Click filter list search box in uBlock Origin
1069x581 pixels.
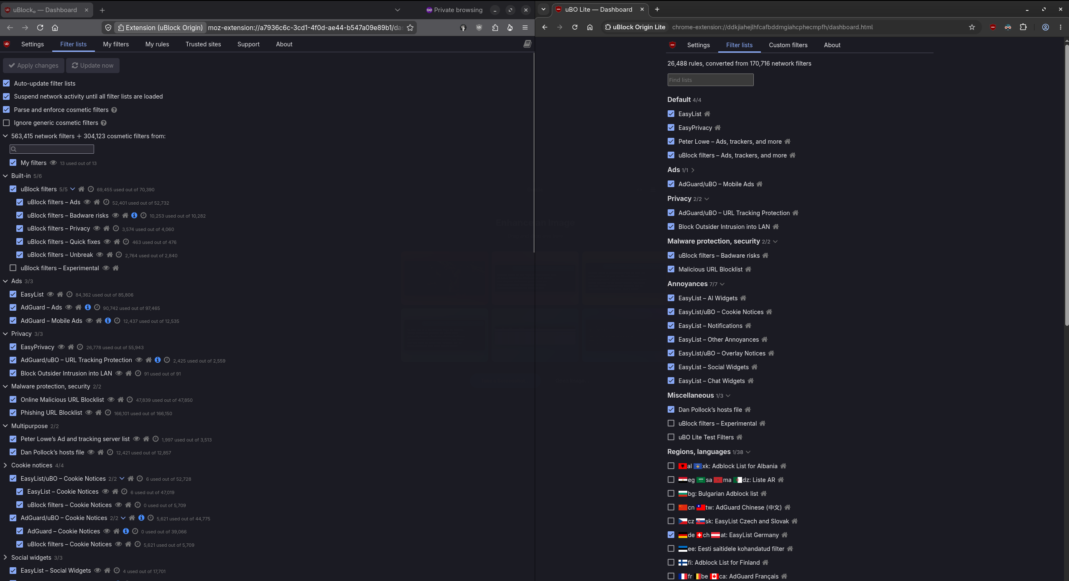pyautogui.click(x=52, y=149)
